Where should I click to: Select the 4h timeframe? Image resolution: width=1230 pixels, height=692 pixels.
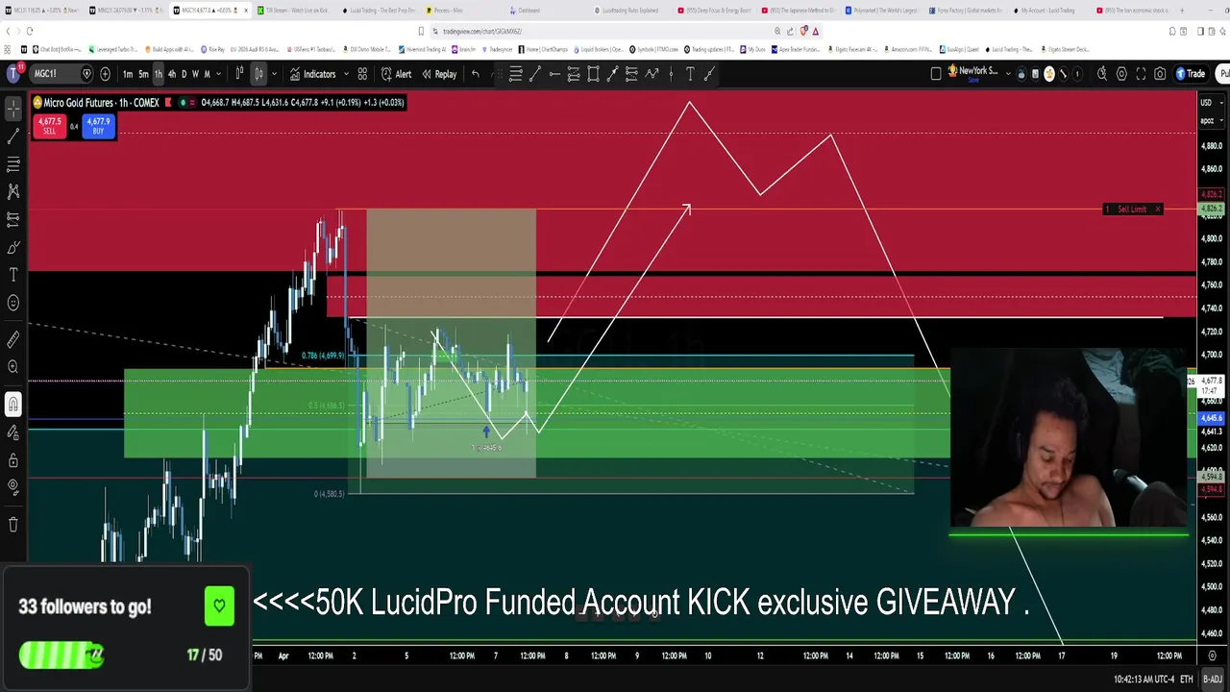coord(172,74)
